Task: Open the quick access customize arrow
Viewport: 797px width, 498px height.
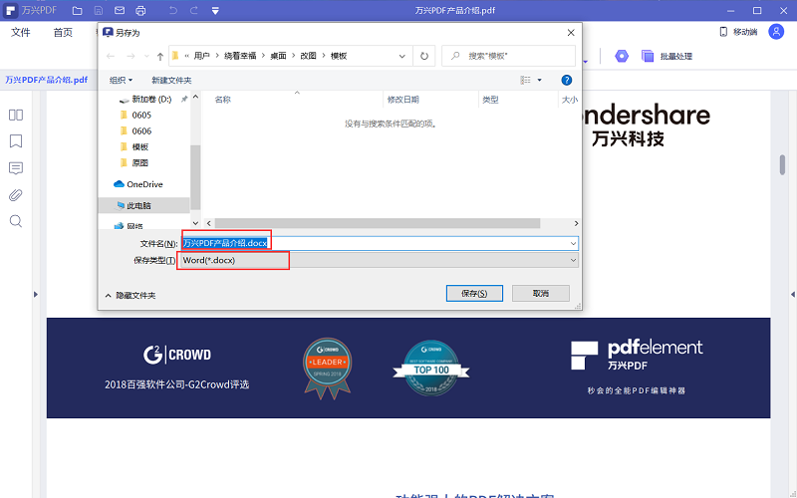Action: (x=215, y=11)
